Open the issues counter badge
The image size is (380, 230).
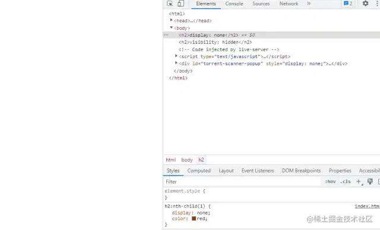349,4
